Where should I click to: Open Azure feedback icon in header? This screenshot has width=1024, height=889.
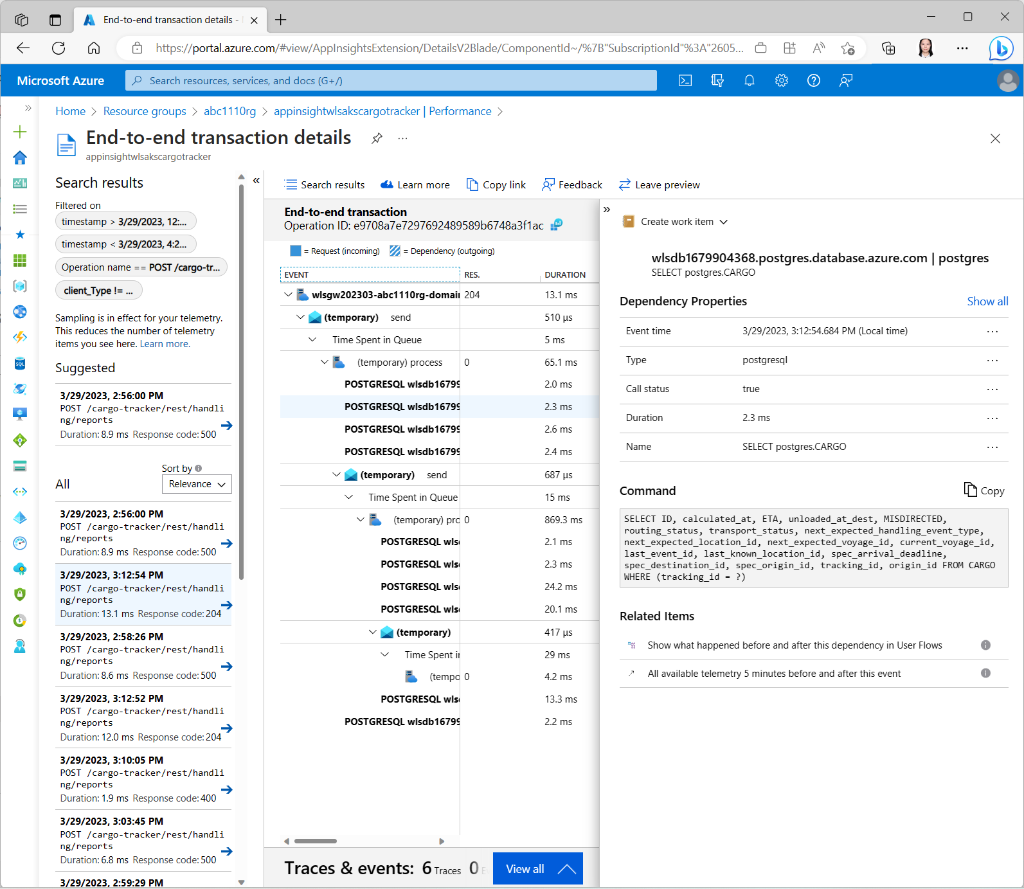point(846,80)
